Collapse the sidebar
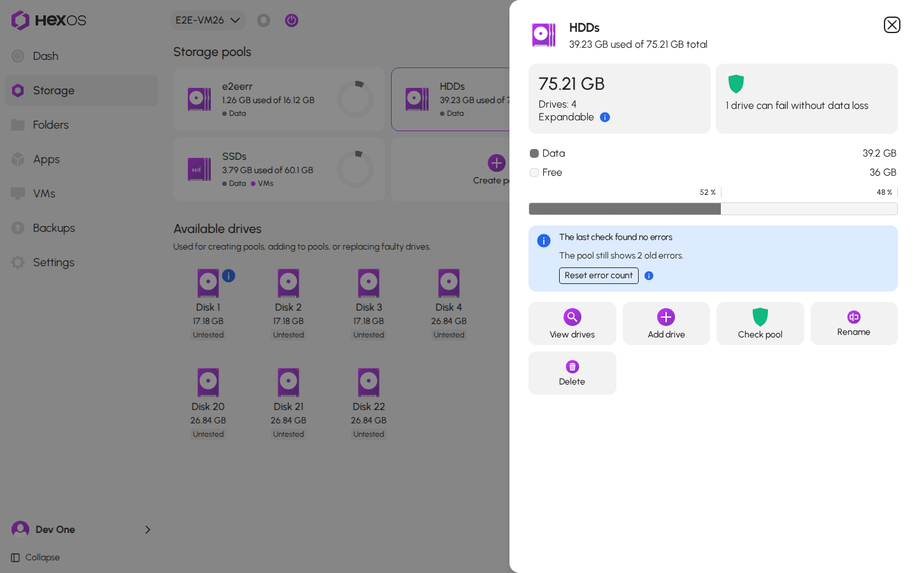917x573 pixels. coord(36,558)
